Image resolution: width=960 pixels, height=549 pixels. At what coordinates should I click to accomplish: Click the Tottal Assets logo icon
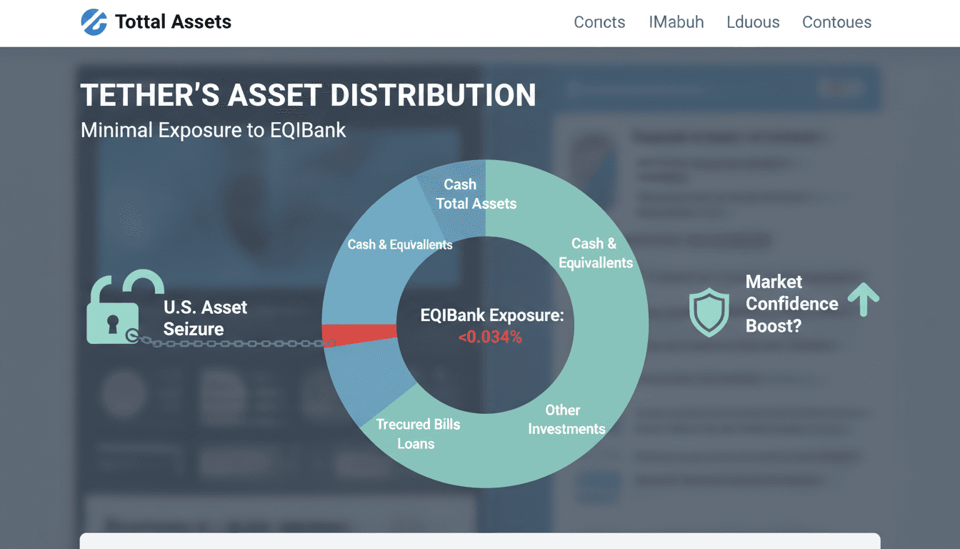click(x=94, y=21)
